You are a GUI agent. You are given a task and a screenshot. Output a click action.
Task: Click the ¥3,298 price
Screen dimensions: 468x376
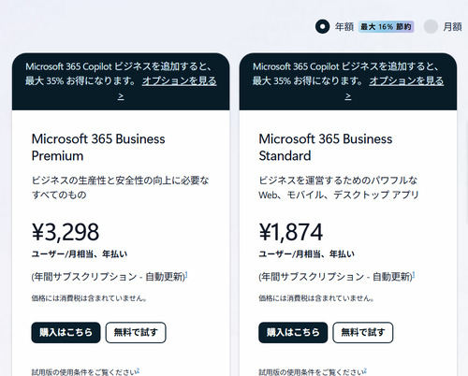tap(66, 232)
